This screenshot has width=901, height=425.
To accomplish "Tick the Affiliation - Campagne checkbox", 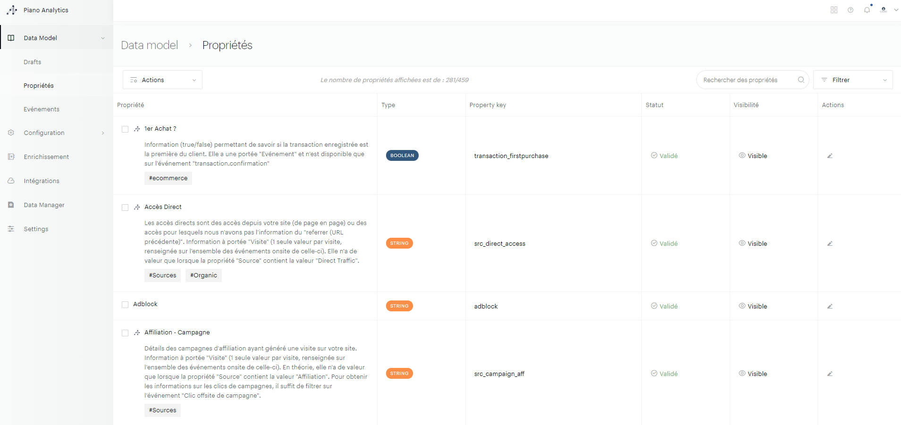I will click(x=125, y=333).
